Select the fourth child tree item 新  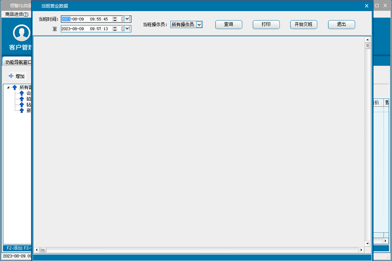pyautogui.click(x=28, y=110)
